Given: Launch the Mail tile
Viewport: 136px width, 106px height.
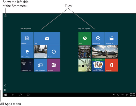Looking at the screenshot, I should (47, 38).
